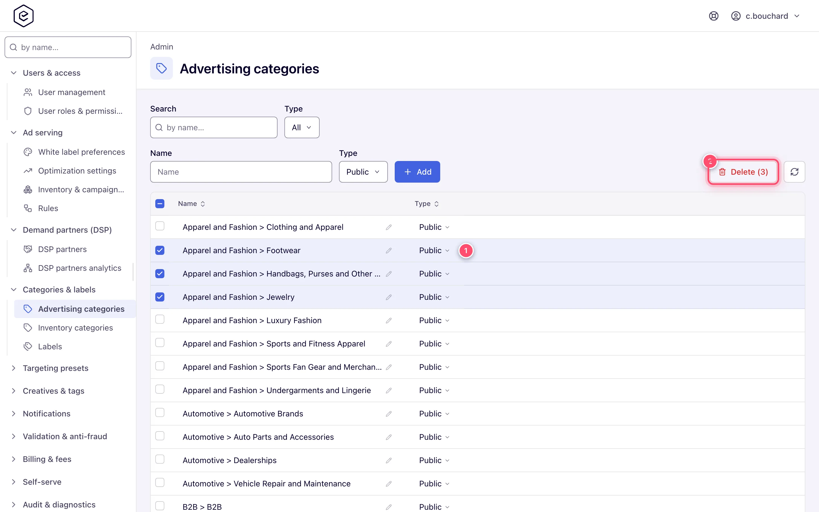Uncheck the Handbags, Purses row checkbox
The height and width of the screenshot is (512, 819).
pyautogui.click(x=160, y=274)
